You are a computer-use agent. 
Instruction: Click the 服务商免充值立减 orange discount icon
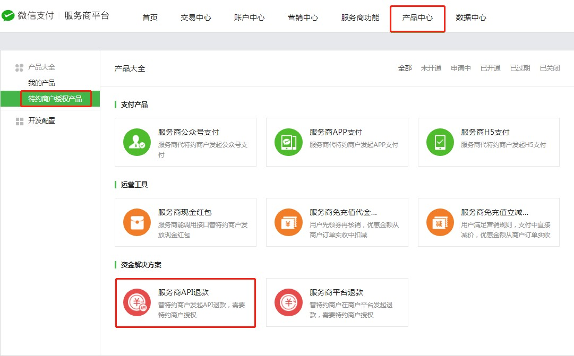440,222
